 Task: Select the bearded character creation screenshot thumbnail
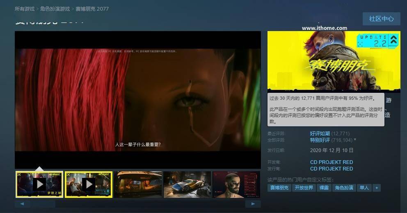(236, 184)
